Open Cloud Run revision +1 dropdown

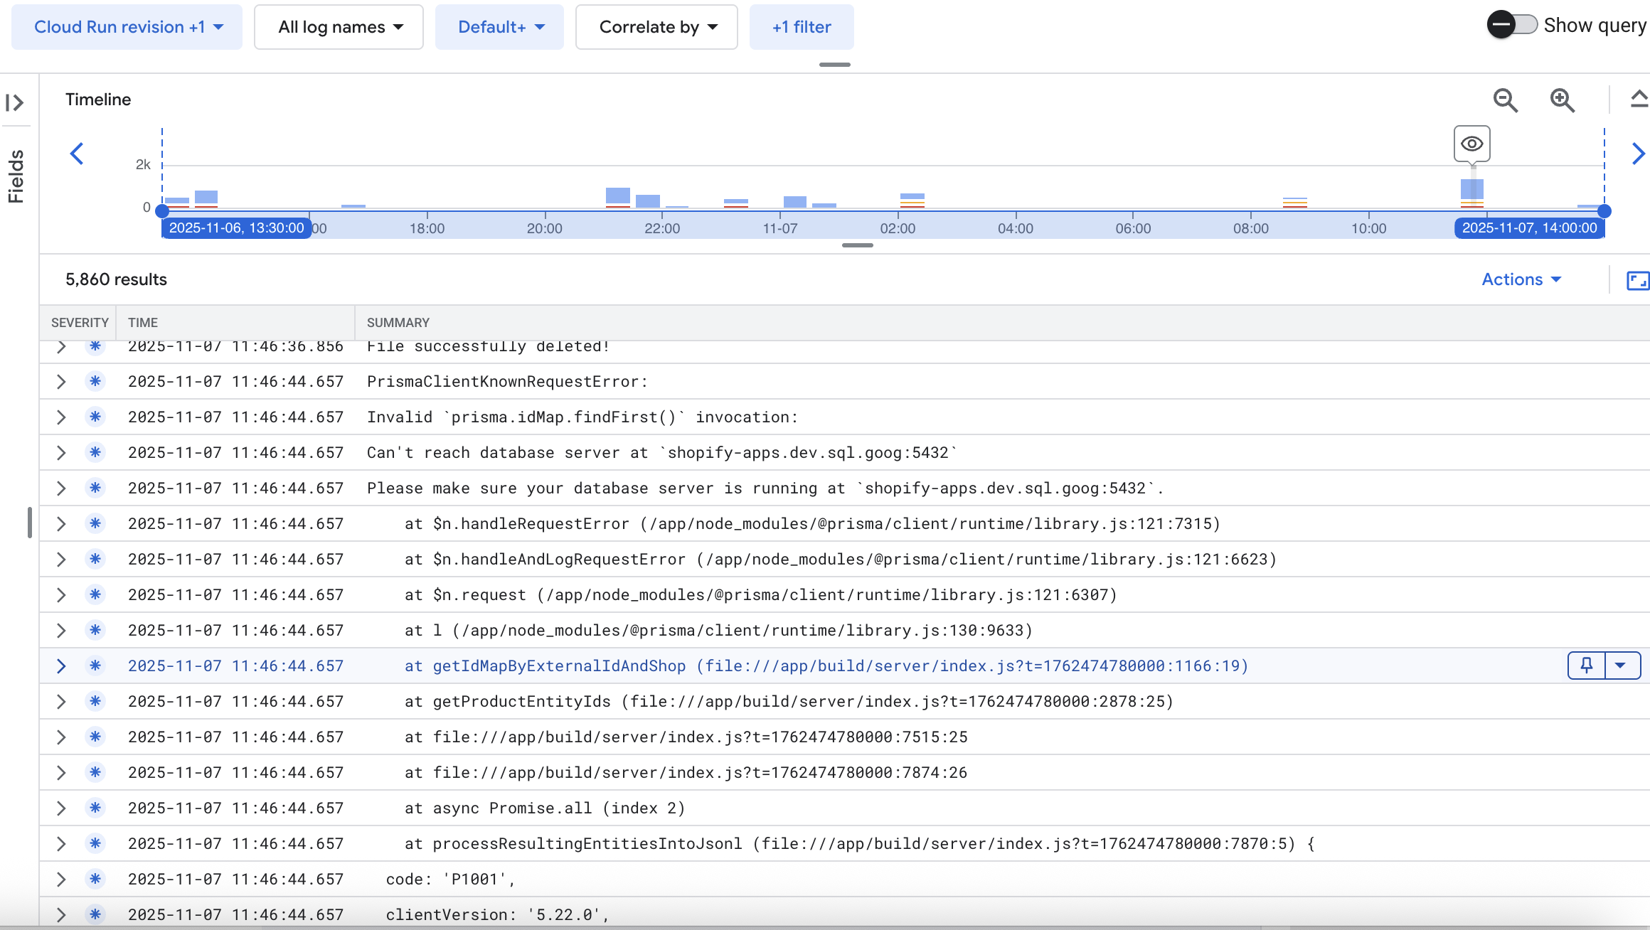127,27
